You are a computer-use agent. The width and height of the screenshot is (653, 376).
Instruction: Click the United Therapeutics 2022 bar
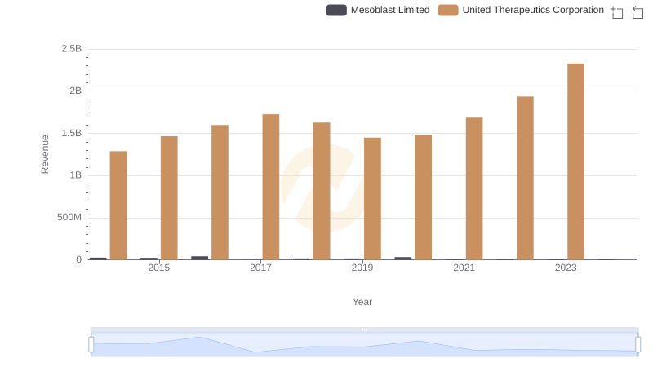tap(525, 178)
